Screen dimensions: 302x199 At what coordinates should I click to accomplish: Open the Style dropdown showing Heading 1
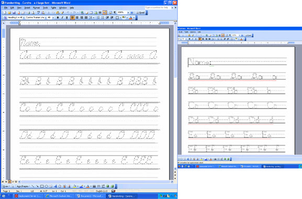24,18
